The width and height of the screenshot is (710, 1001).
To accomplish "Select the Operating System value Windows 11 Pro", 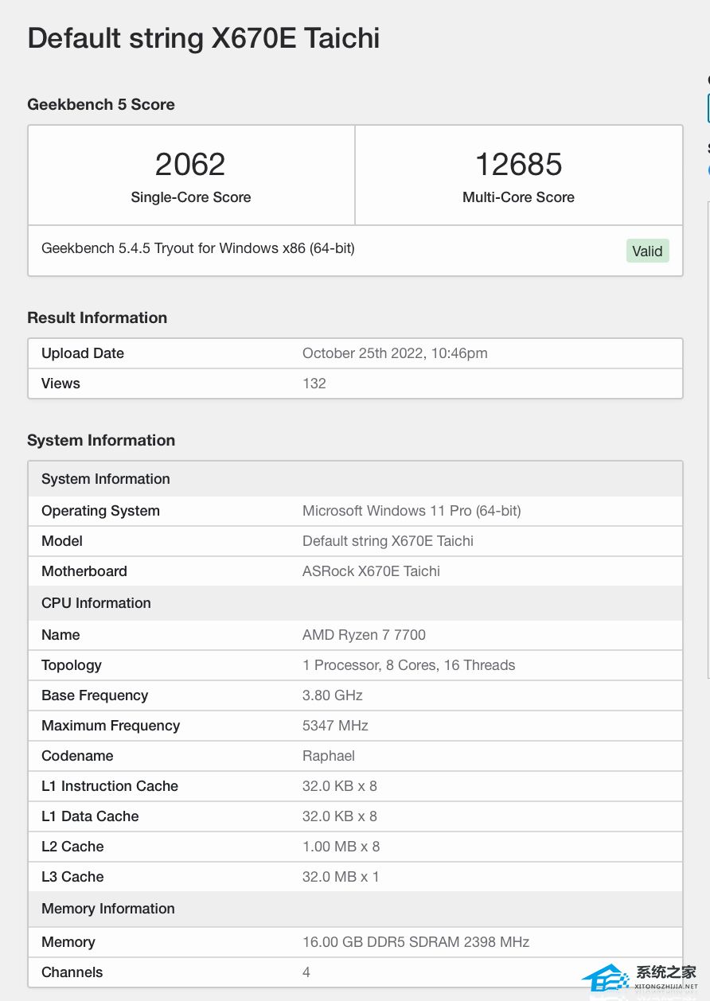I will click(412, 511).
